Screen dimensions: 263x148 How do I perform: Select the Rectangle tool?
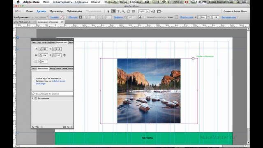tap(133, 11)
